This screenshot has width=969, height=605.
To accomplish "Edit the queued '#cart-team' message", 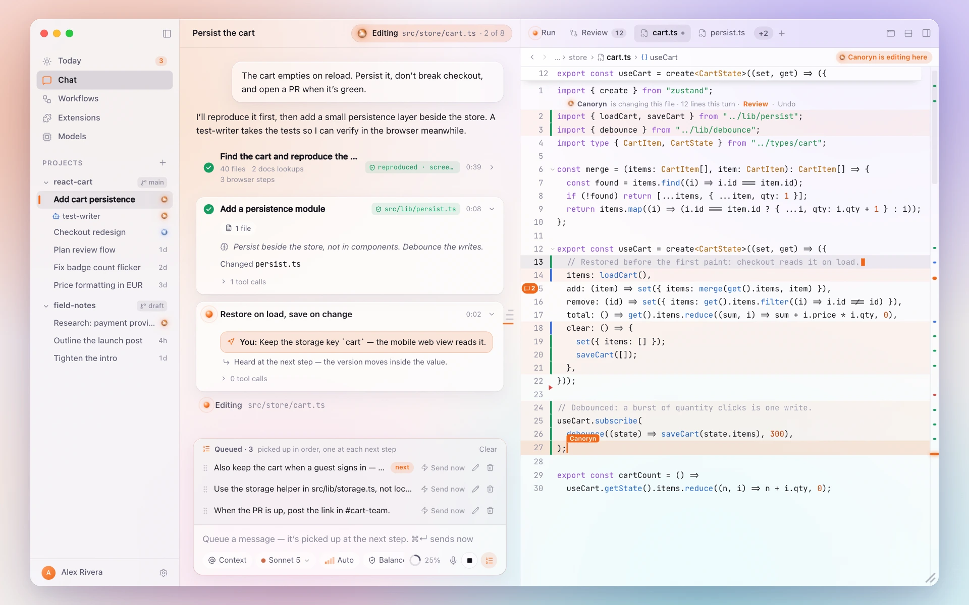I will [x=475, y=511].
